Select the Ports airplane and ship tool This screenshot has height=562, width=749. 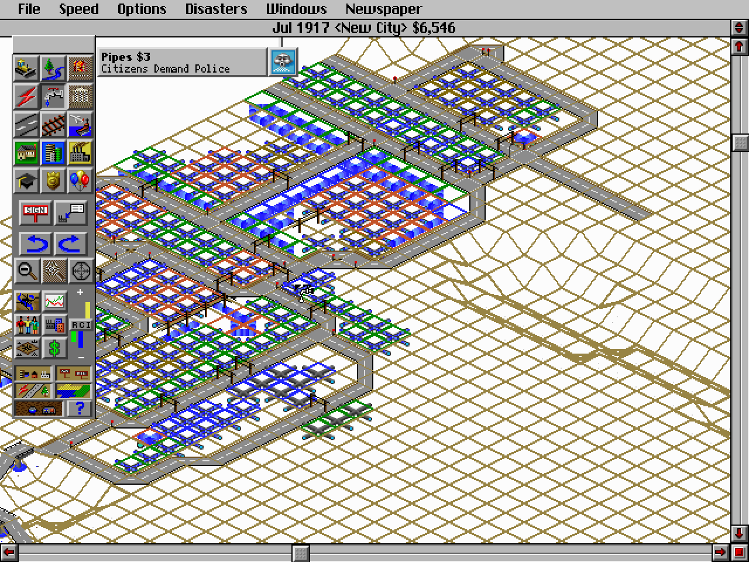80,124
